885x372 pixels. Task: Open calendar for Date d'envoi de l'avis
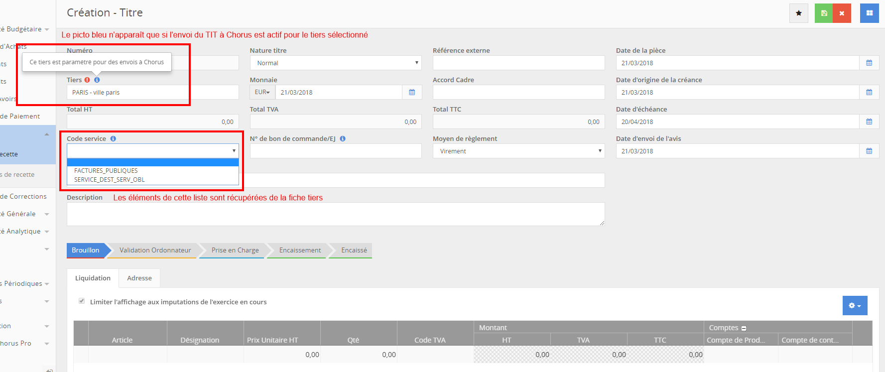click(869, 151)
